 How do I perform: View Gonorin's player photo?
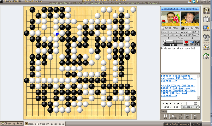coord(190,19)
